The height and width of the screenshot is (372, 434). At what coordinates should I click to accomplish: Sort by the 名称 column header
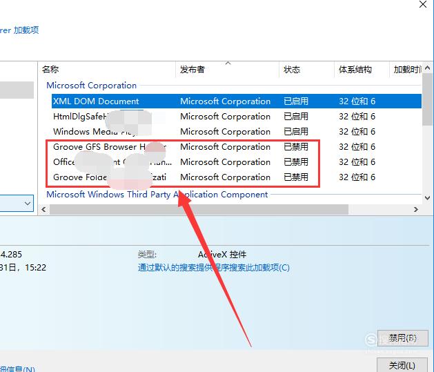(x=106, y=70)
